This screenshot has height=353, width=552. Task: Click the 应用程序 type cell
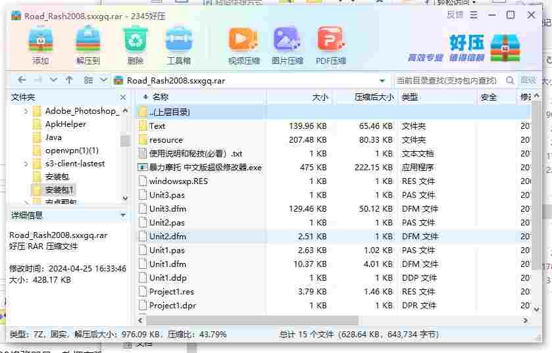[418, 168]
